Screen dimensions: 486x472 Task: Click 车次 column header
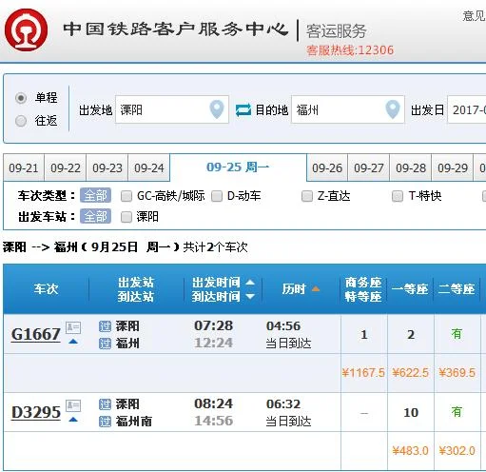(x=47, y=289)
